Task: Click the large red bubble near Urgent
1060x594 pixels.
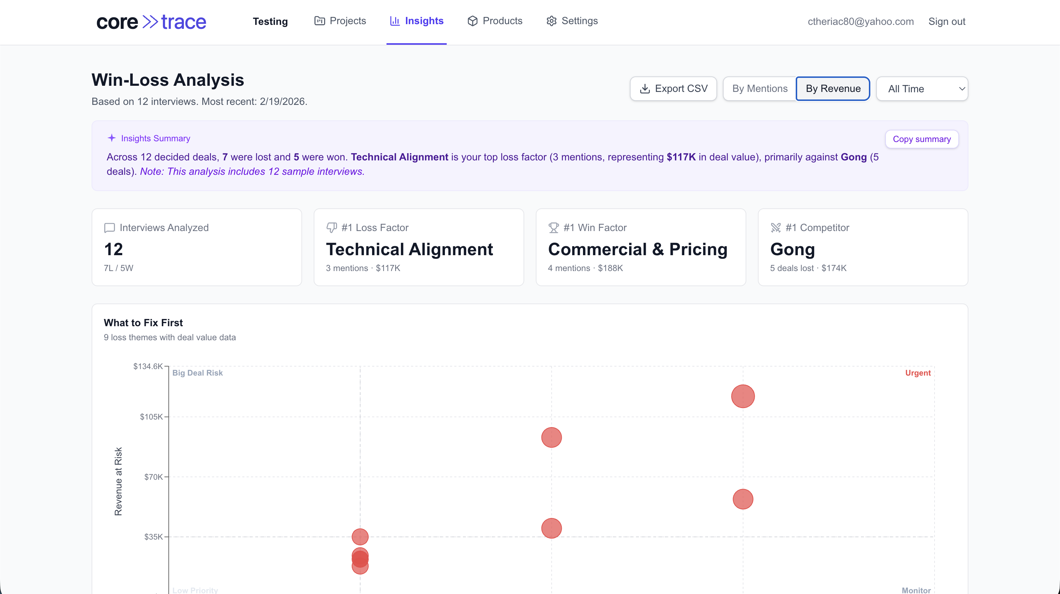Action: [x=743, y=396]
